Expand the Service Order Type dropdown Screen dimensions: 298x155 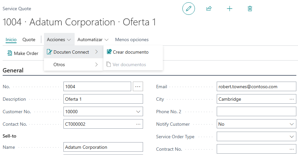point(291,137)
